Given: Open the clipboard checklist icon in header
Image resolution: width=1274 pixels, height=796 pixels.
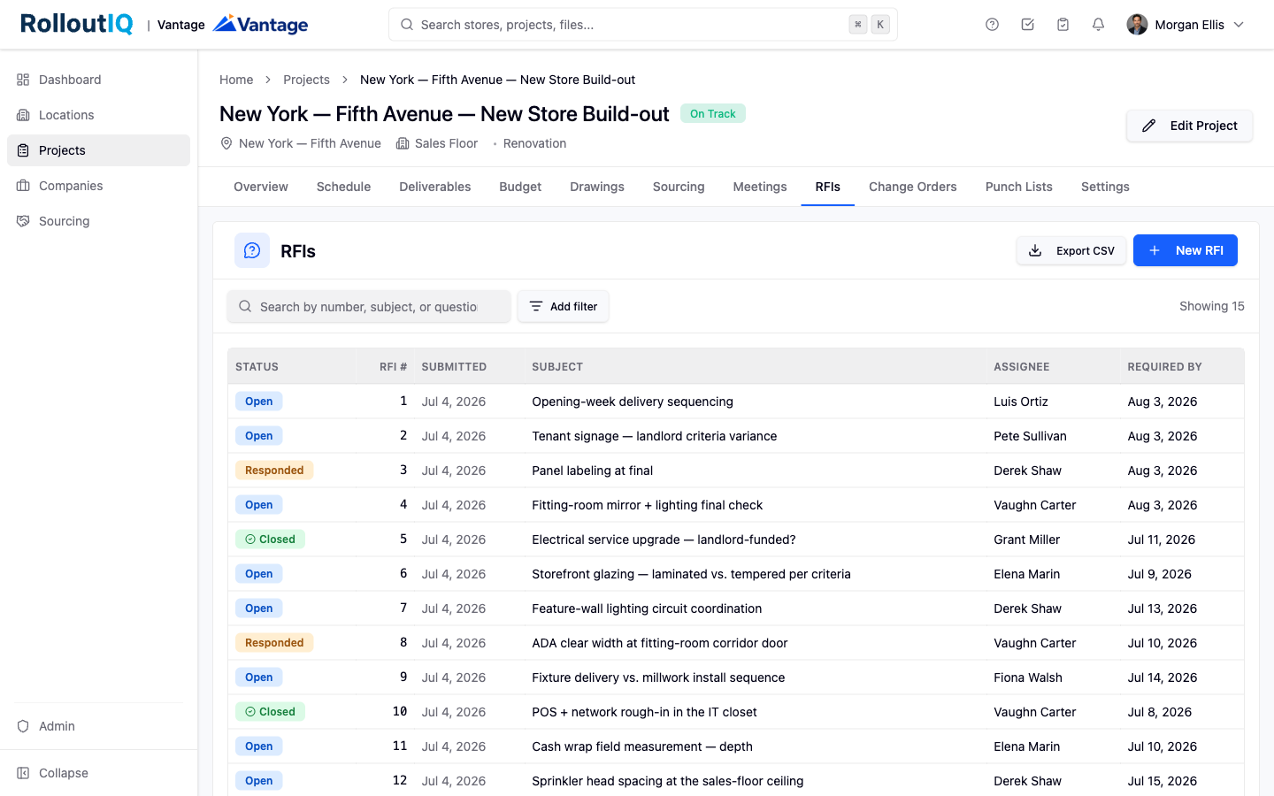Looking at the screenshot, I should 1063,25.
